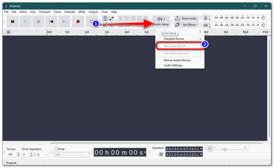The height and width of the screenshot is (168, 274).
Task: Click the playback meter dB scale
Action: (x=237, y=25)
